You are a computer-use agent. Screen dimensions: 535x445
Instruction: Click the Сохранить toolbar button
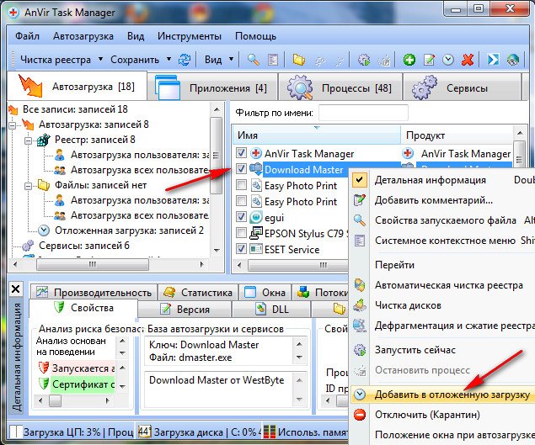134,60
